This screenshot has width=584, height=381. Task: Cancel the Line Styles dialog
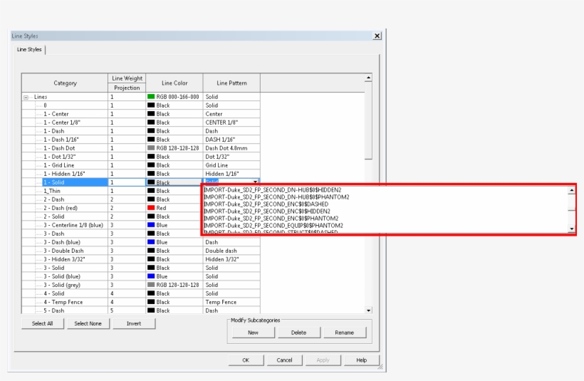(285, 360)
